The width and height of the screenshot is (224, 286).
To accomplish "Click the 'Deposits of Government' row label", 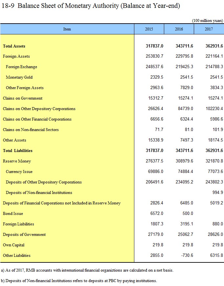I will coord(24,235).
